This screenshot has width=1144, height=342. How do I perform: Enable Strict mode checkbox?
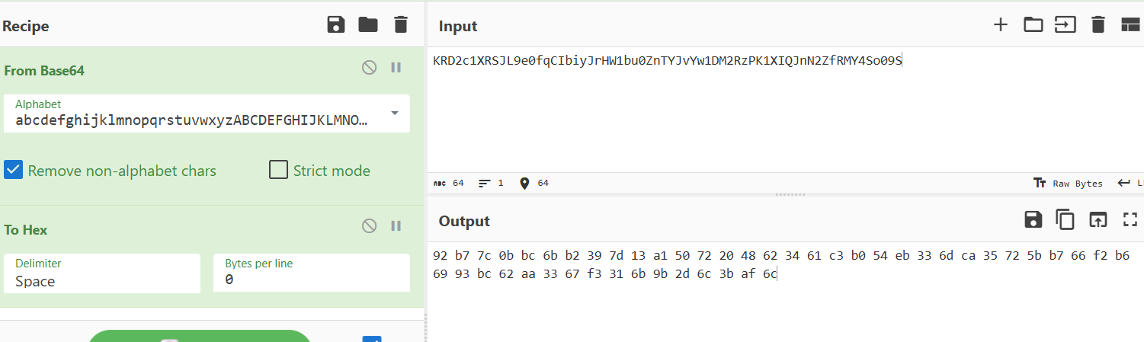point(279,170)
